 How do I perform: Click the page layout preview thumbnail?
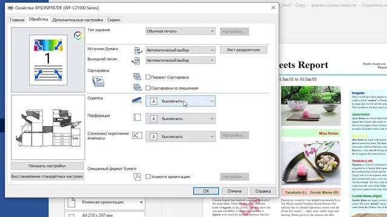[x=48, y=60]
